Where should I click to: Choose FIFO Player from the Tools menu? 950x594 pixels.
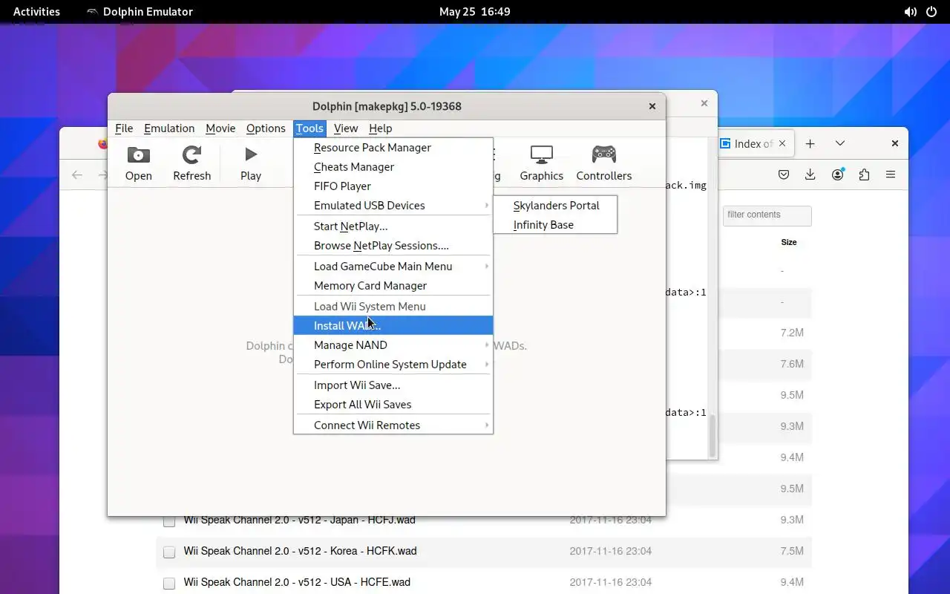(393, 186)
